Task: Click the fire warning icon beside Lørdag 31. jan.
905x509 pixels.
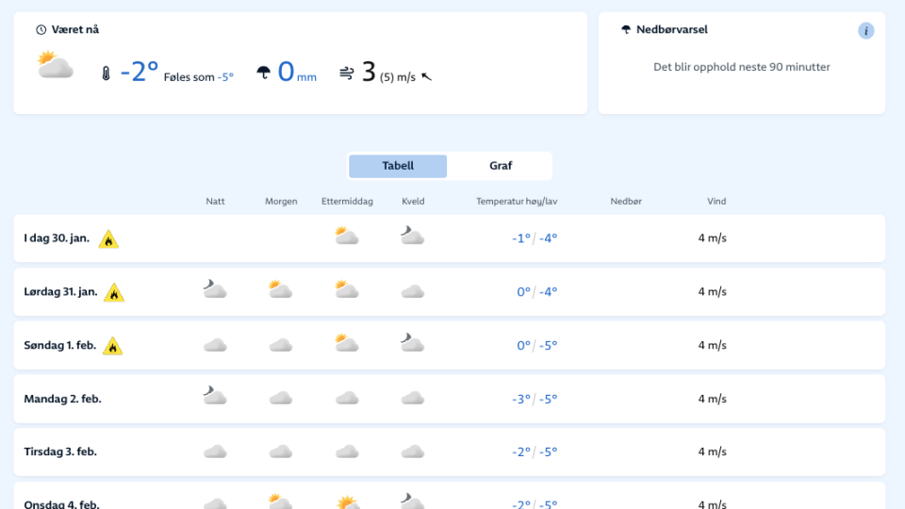Action: (x=114, y=292)
